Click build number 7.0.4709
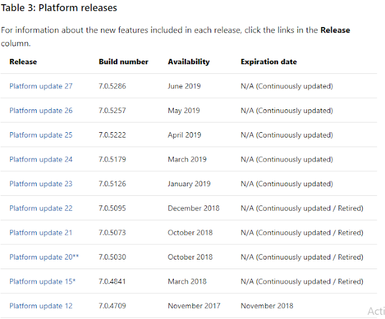 coord(112,306)
